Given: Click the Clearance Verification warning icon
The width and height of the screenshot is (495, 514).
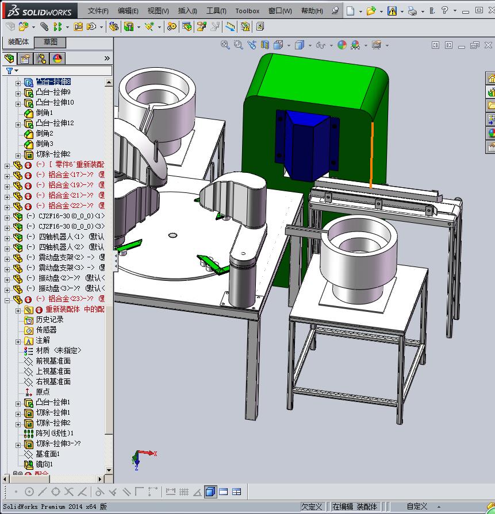Looking at the screenshot, I should [245, 26].
